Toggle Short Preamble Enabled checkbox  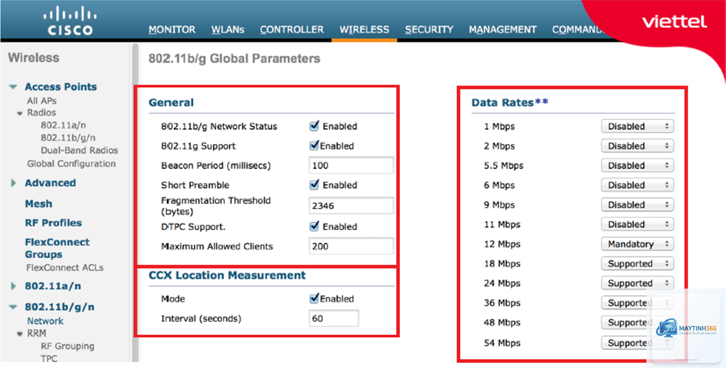(x=315, y=184)
